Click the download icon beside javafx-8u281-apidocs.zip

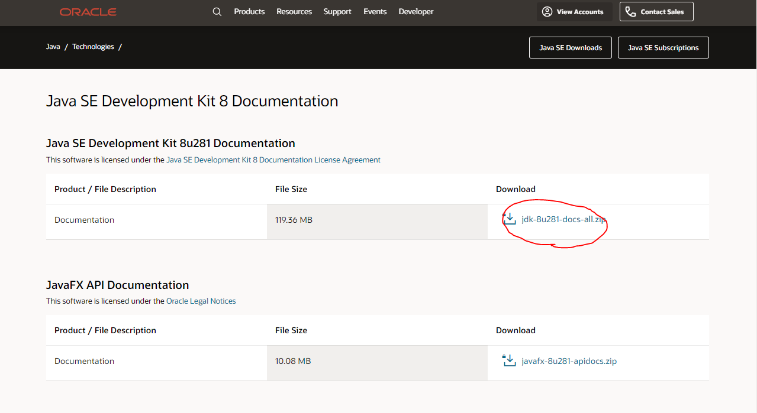point(510,360)
